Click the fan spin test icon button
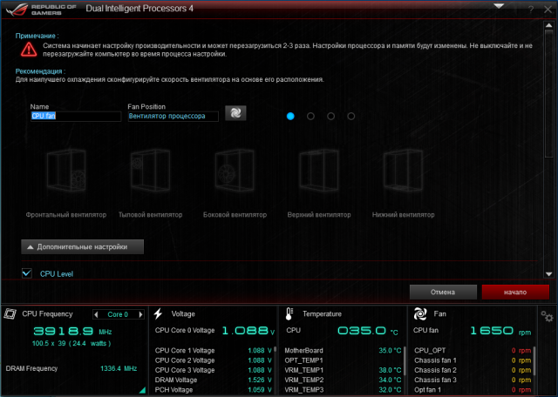 [x=235, y=113]
